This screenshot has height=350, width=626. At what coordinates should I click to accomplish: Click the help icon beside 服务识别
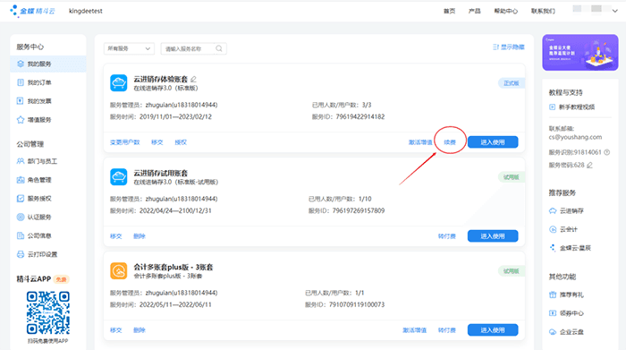607,152
